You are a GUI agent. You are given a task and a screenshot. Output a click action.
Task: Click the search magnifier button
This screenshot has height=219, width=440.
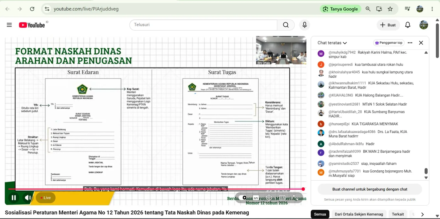[x=286, y=25]
